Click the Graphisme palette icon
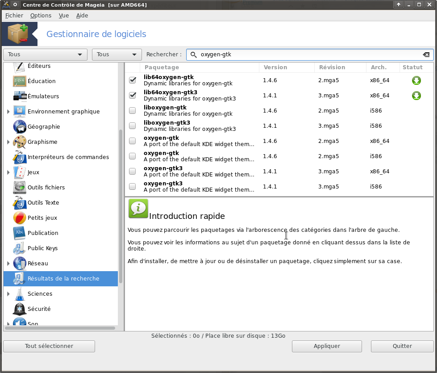 20,142
